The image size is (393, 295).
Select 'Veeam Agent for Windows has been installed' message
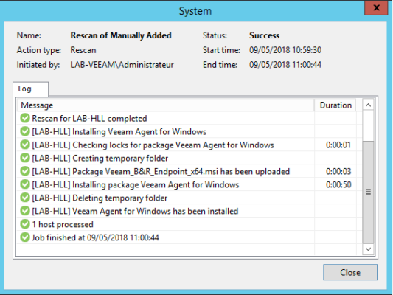pos(135,212)
